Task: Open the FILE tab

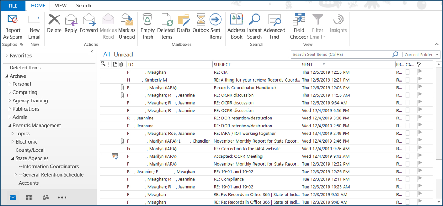Action: pos(13,6)
